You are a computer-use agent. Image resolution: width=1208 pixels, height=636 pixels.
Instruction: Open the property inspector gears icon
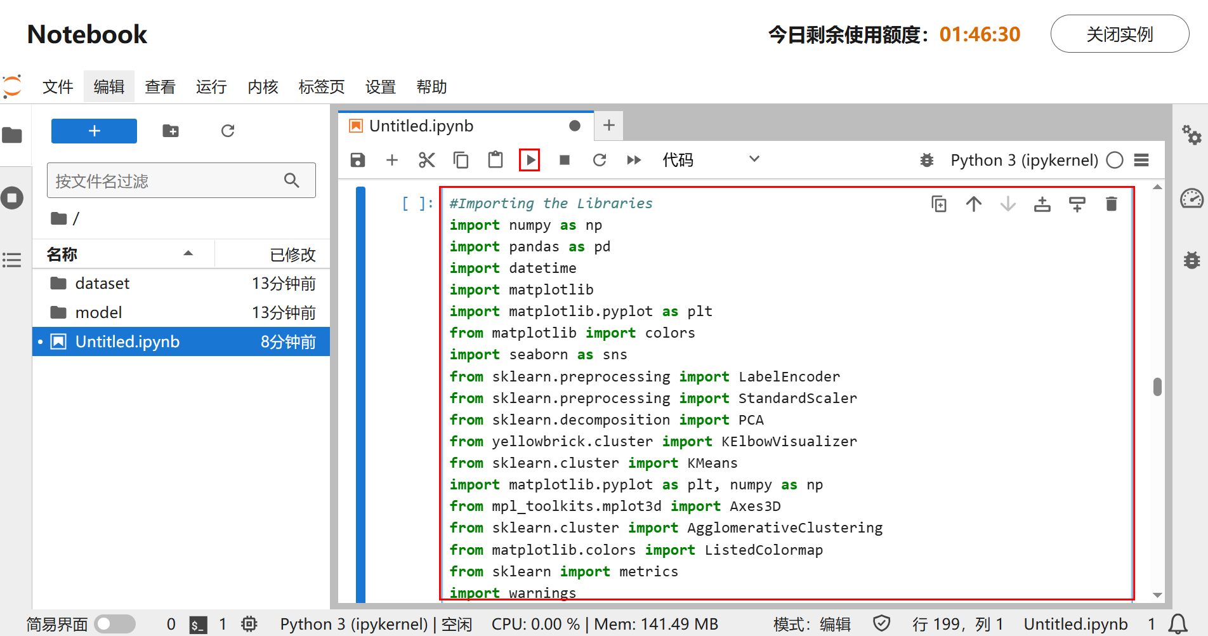(x=1191, y=135)
